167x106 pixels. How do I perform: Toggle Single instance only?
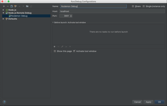pyautogui.click(x=144, y=6)
